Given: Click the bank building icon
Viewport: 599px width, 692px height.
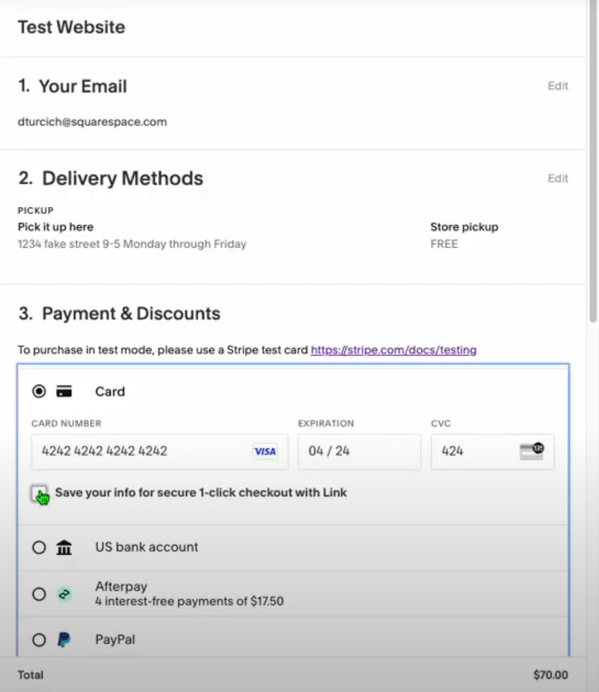Looking at the screenshot, I should (x=64, y=548).
